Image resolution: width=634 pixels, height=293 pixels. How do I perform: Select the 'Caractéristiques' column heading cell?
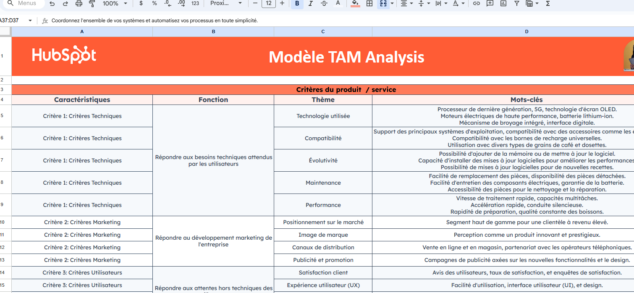point(82,99)
